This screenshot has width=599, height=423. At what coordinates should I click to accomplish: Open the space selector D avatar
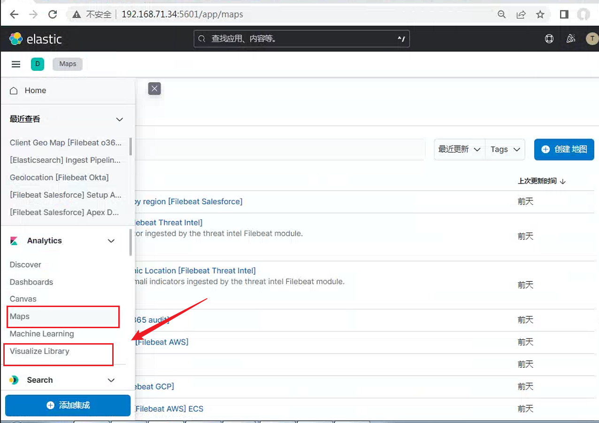coord(38,64)
